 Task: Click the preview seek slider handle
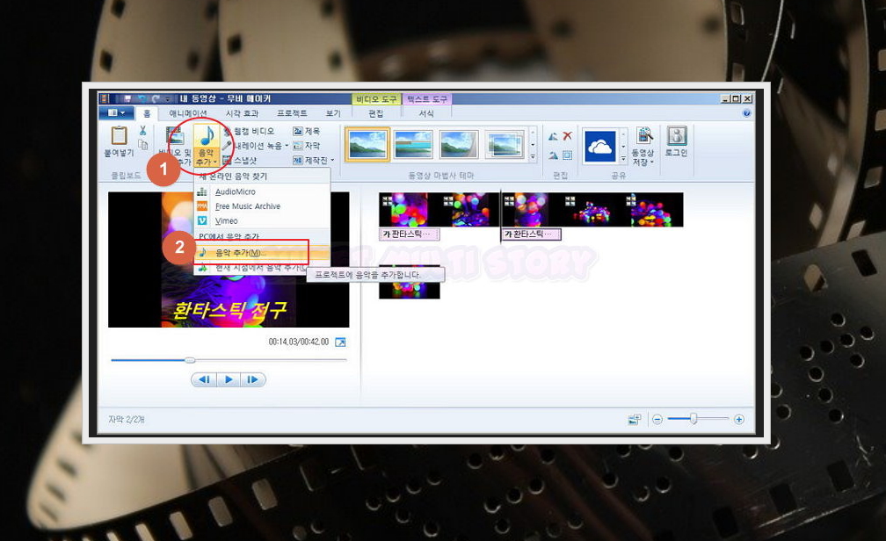[x=191, y=360]
